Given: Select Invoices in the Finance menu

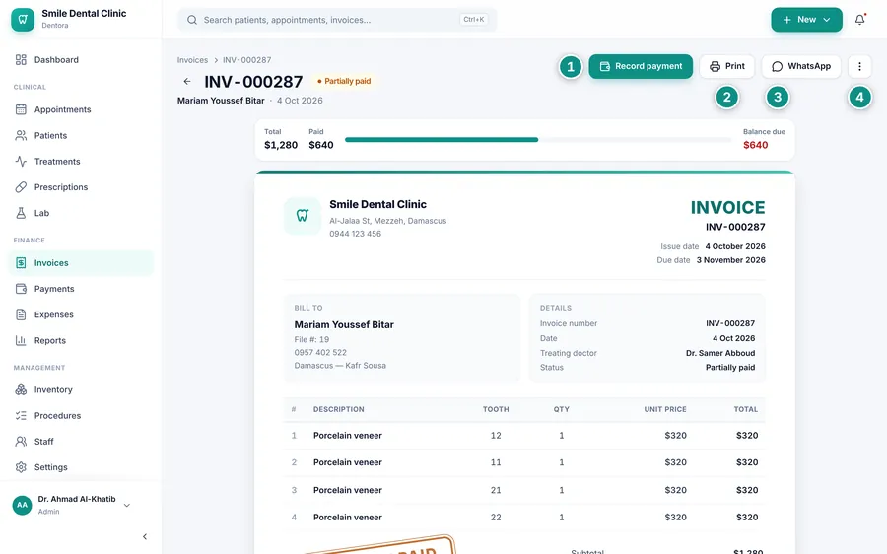Looking at the screenshot, I should pos(81,263).
